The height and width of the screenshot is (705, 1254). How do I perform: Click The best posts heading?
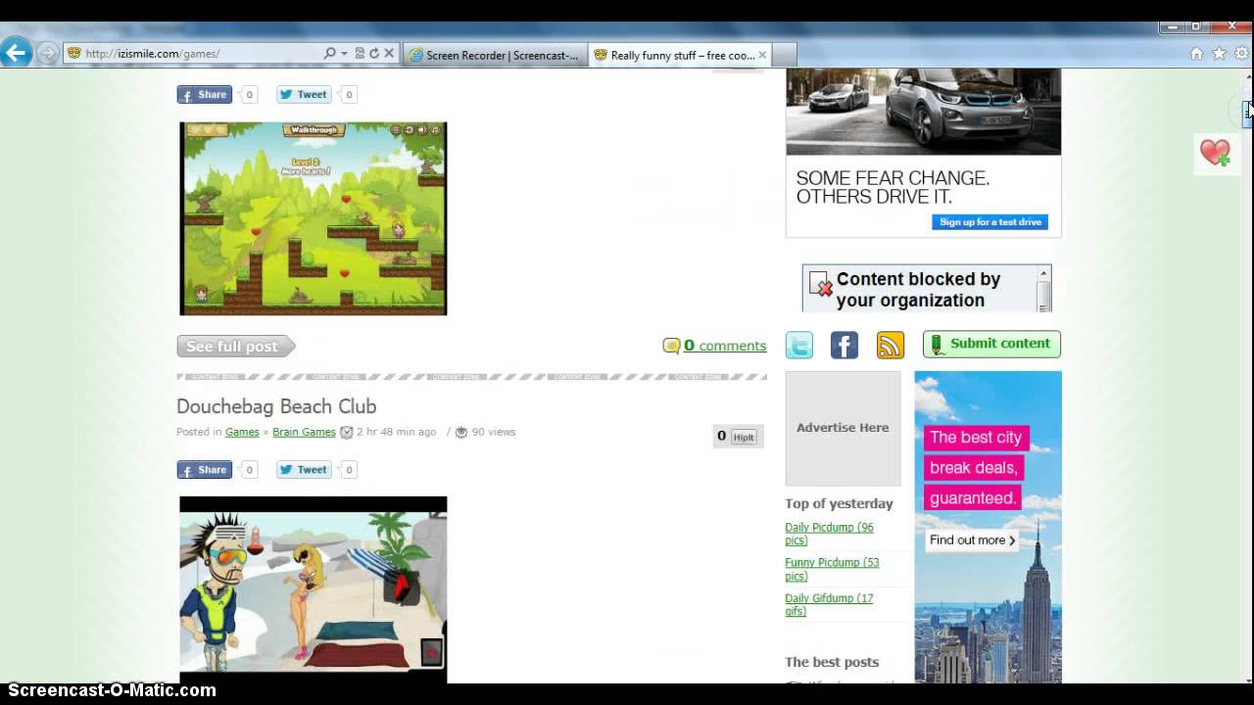832,662
